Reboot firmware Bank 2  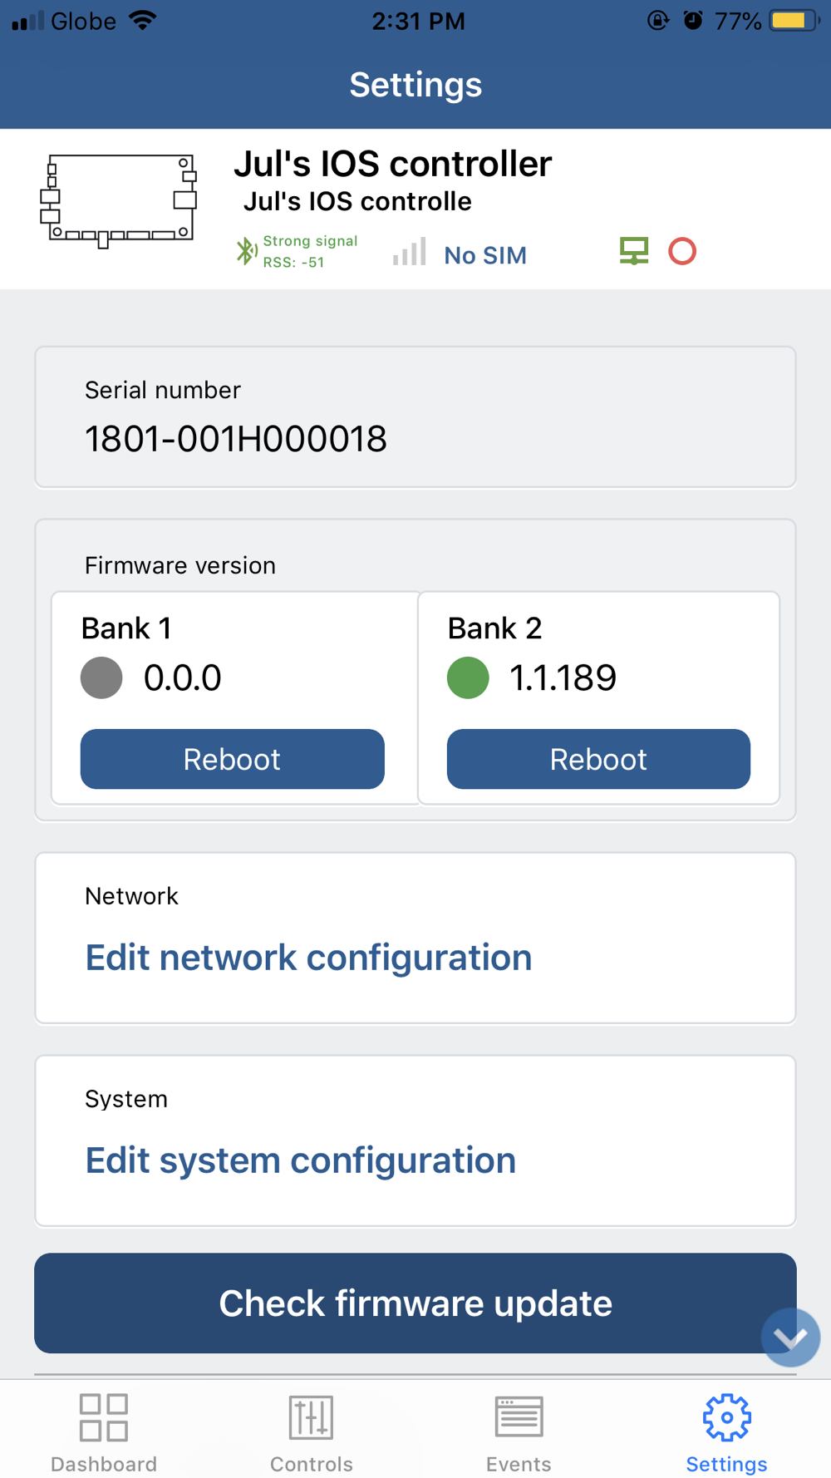(x=598, y=759)
